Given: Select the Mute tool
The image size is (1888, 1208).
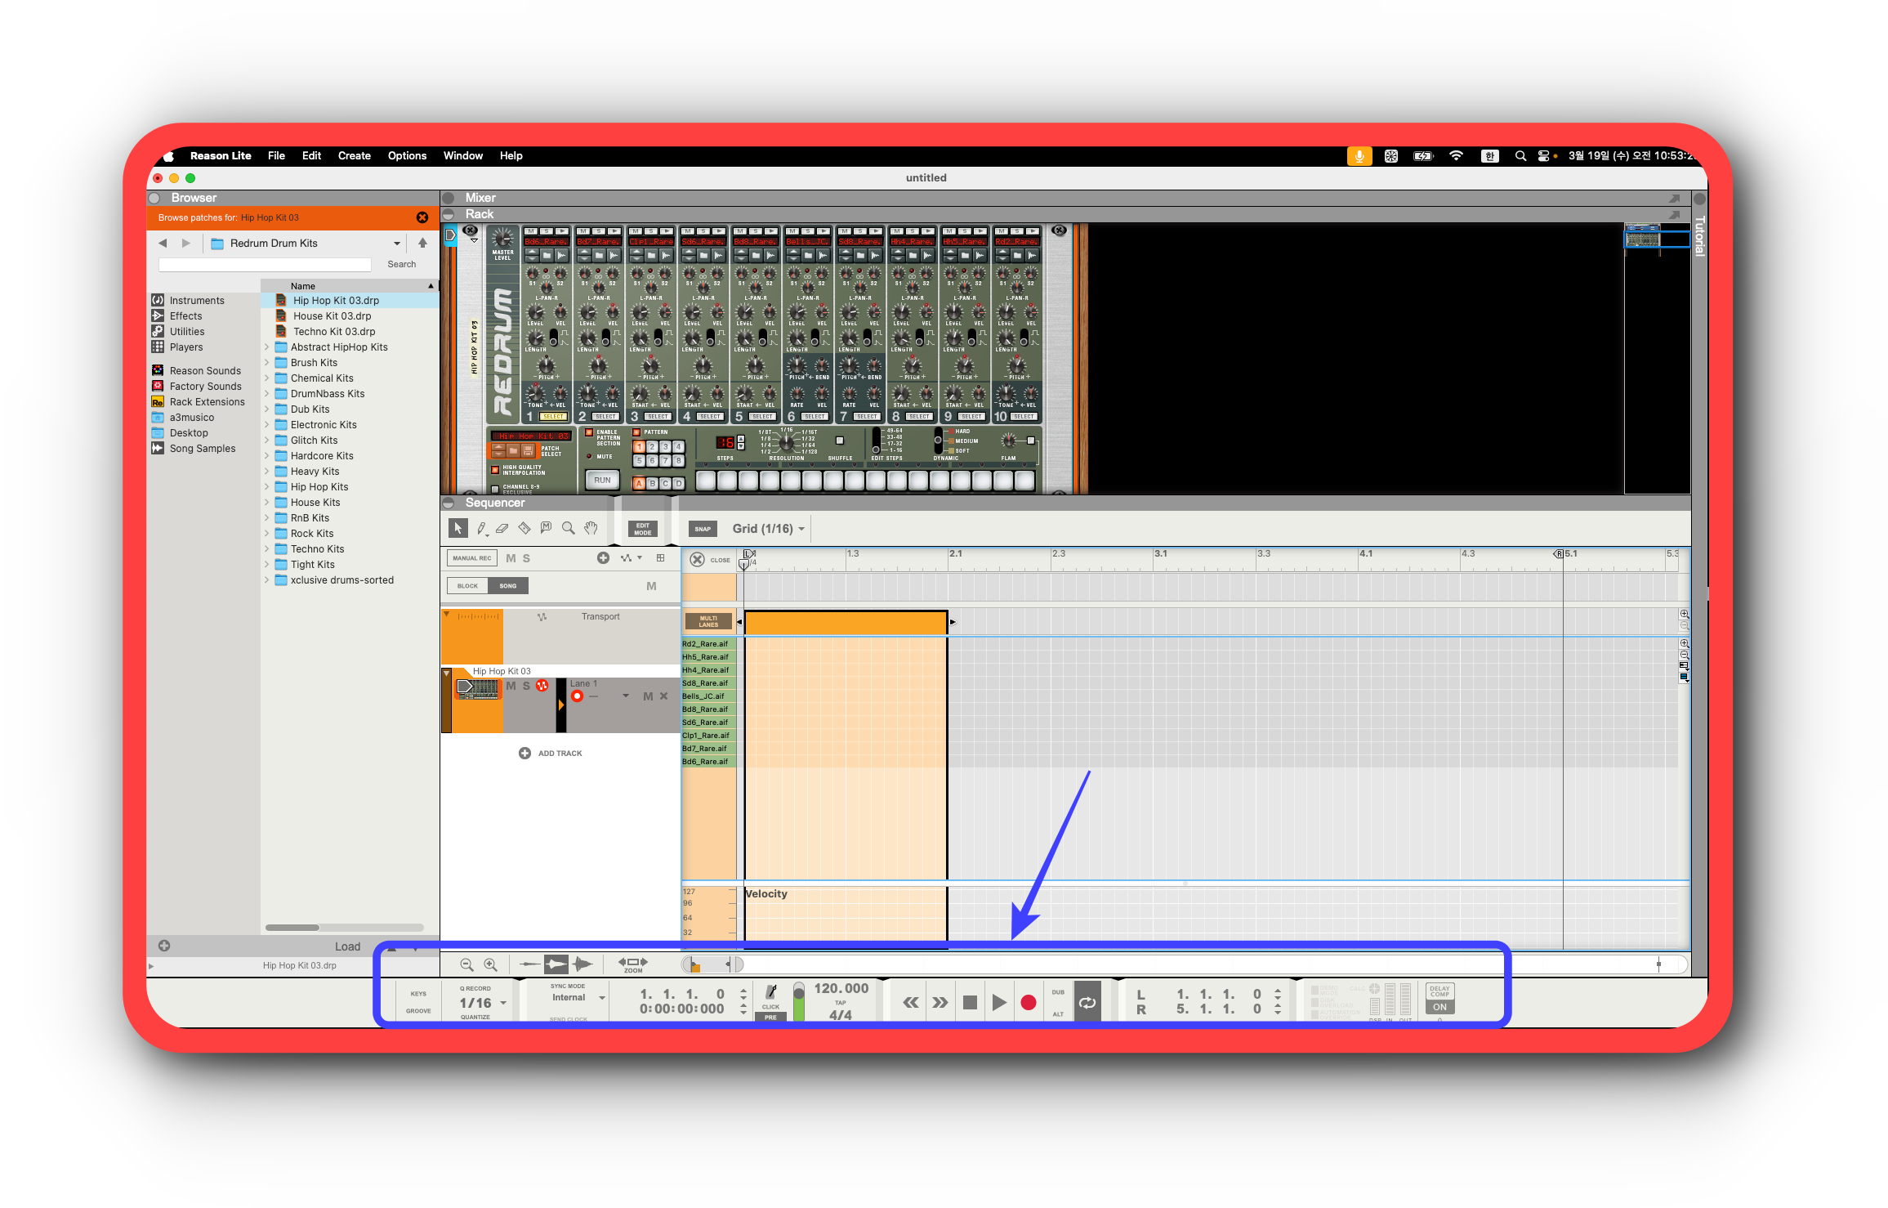Looking at the screenshot, I should [x=546, y=529].
